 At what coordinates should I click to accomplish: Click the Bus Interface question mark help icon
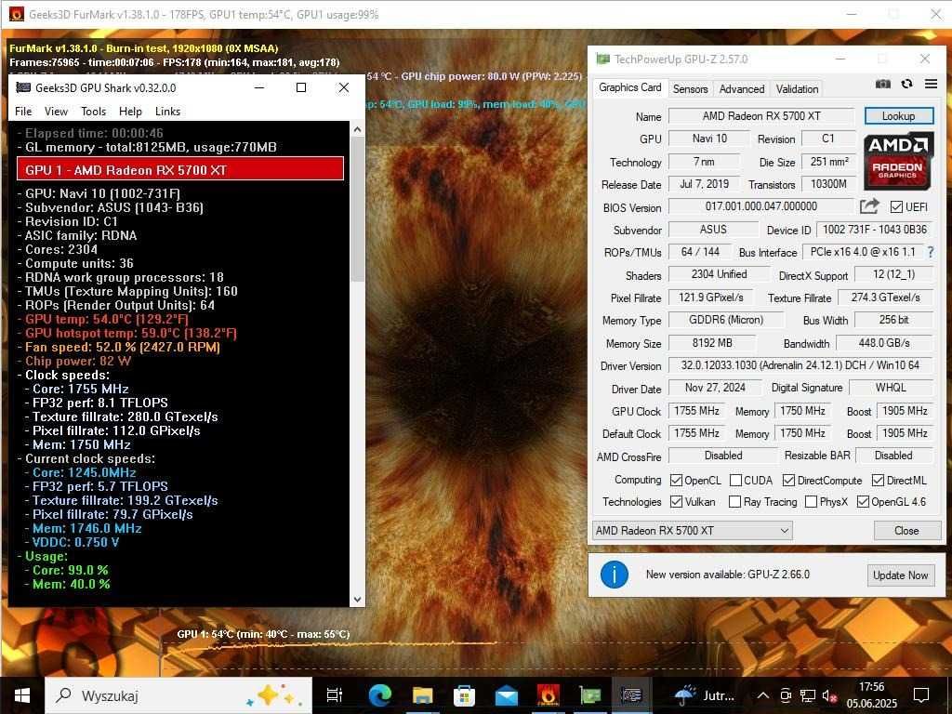[931, 251]
